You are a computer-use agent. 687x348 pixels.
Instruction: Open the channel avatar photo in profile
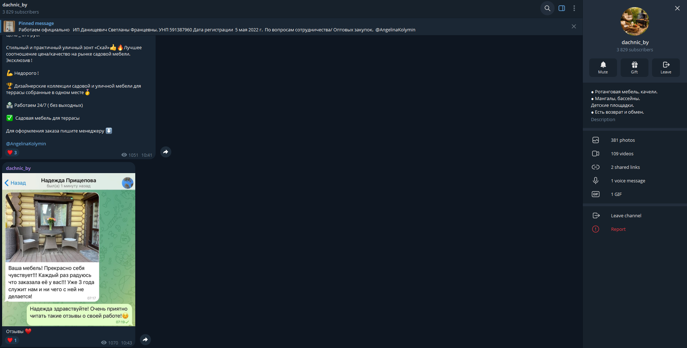[x=635, y=21]
